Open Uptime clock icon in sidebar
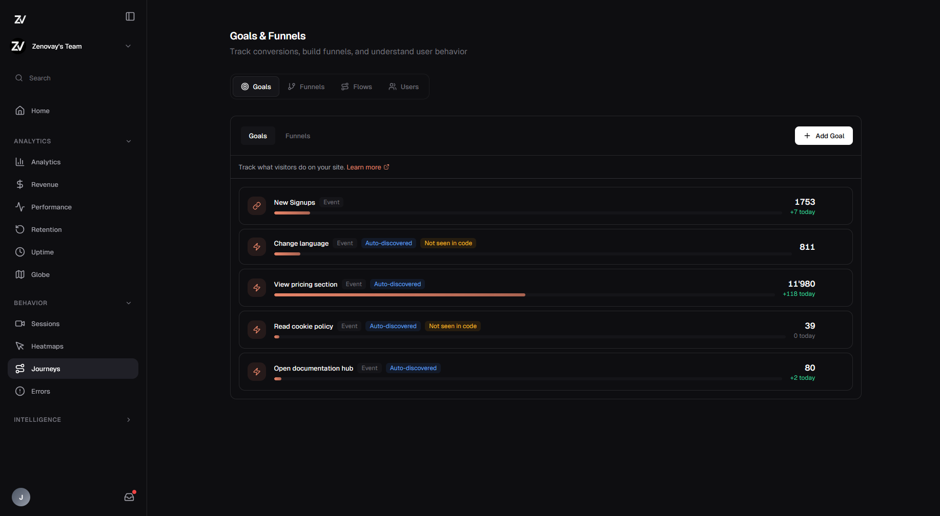The image size is (940, 516). [20, 252]
